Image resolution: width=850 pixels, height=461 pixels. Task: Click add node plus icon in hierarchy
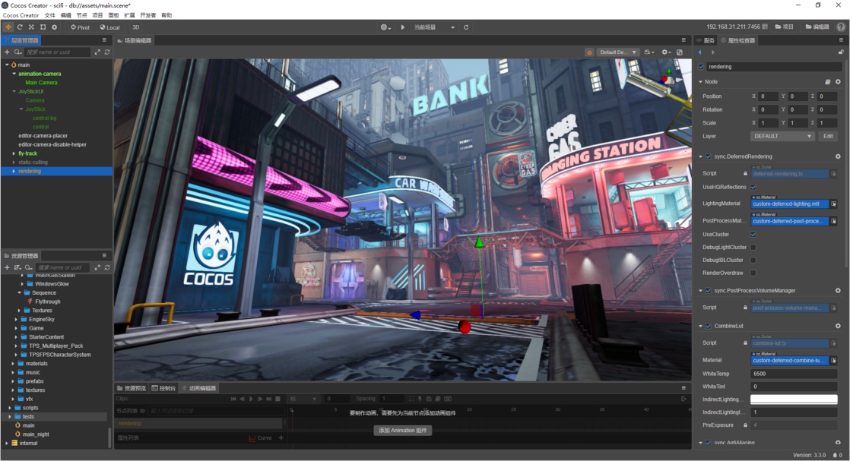pos(7,52)
